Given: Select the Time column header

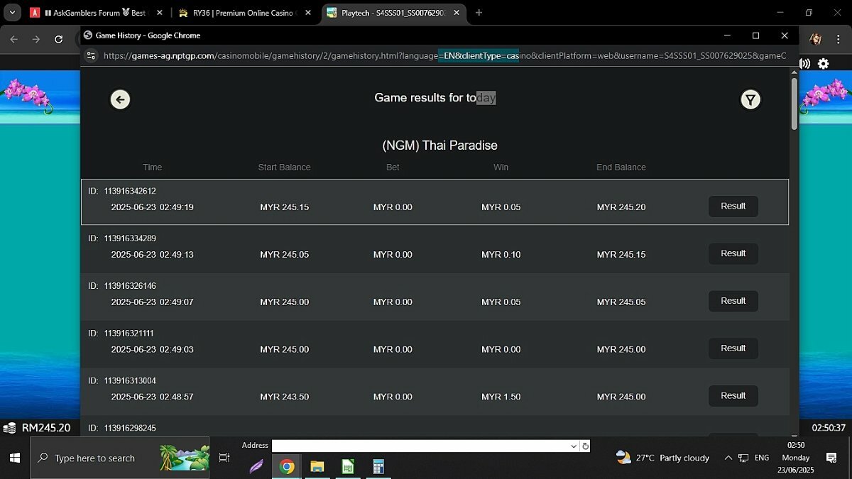Looking at the screenshot, I should coord(153,167).
